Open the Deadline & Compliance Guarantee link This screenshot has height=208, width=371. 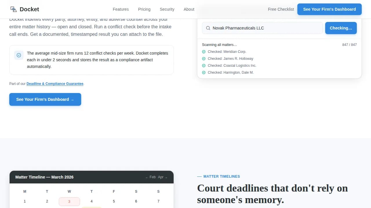(x=55, y=83)
